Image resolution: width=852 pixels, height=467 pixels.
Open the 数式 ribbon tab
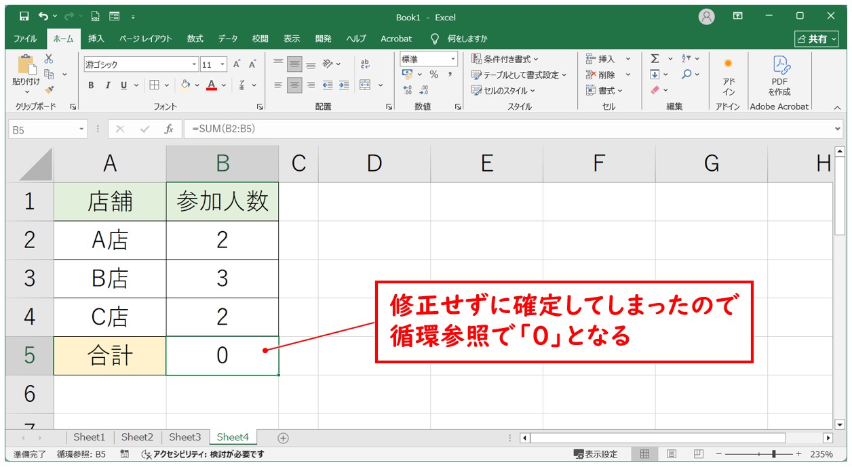tap(195, 39)
